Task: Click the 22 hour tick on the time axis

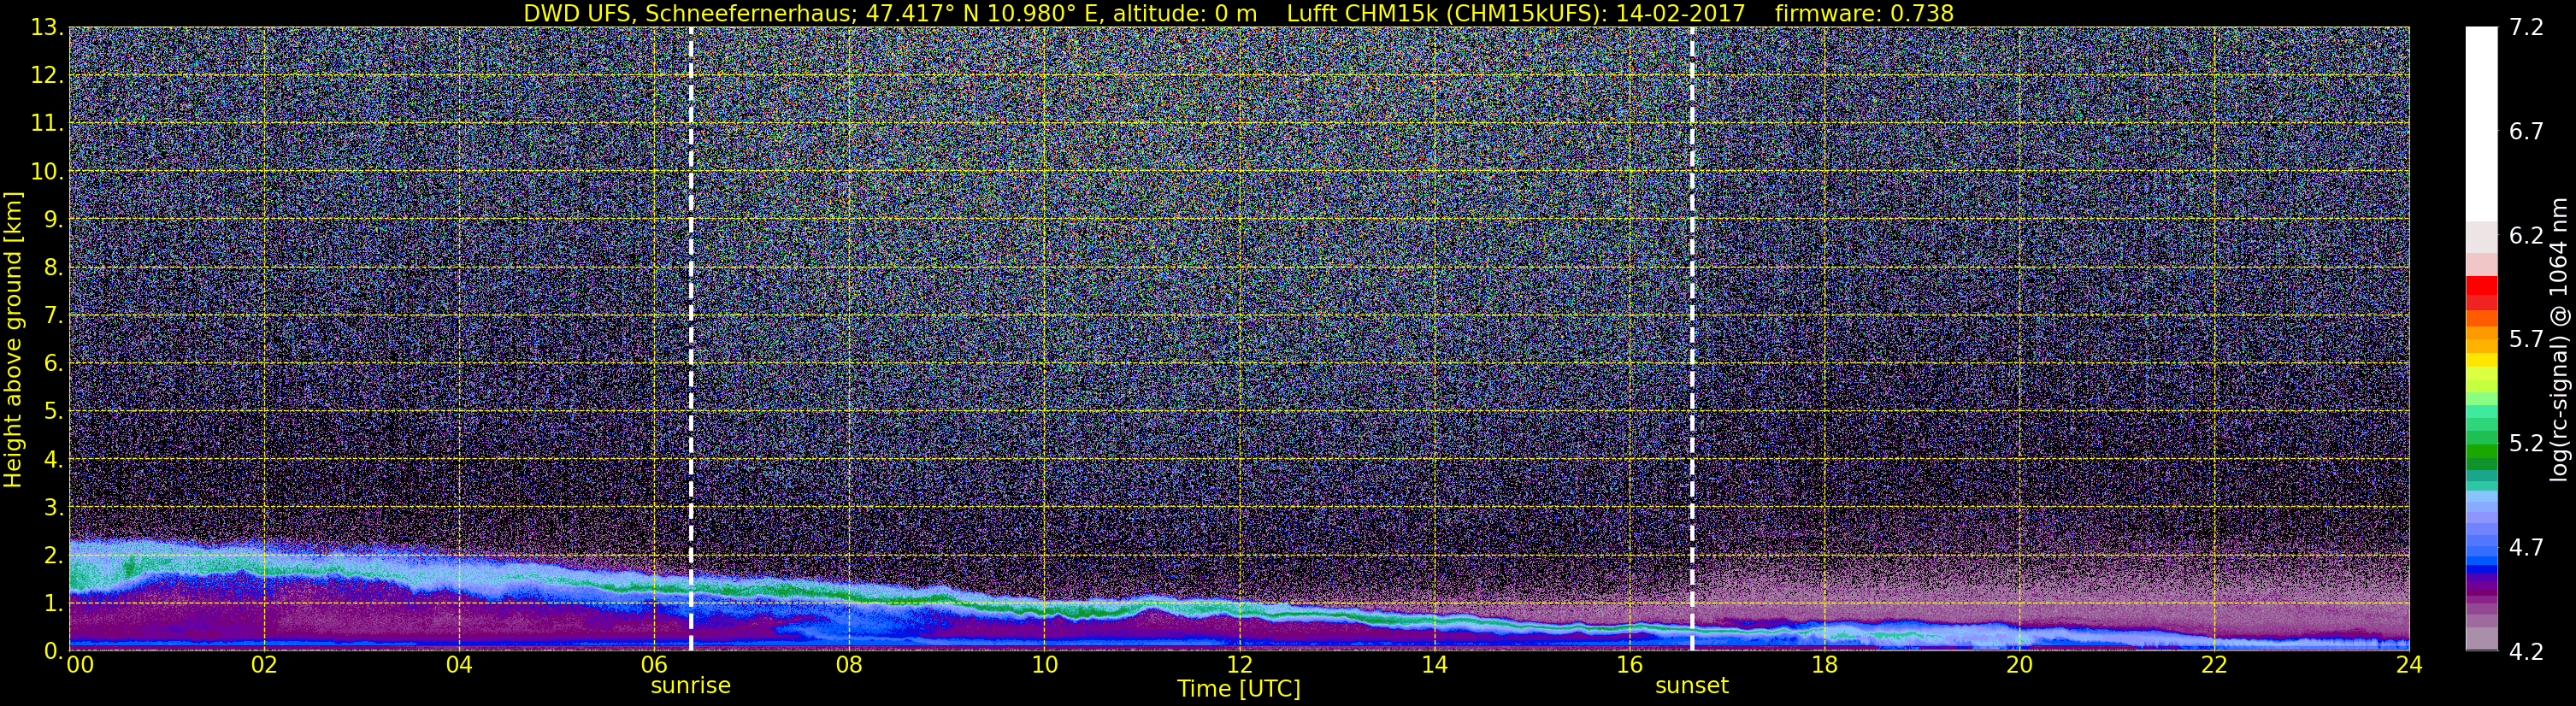Action: click(2214, 665)
